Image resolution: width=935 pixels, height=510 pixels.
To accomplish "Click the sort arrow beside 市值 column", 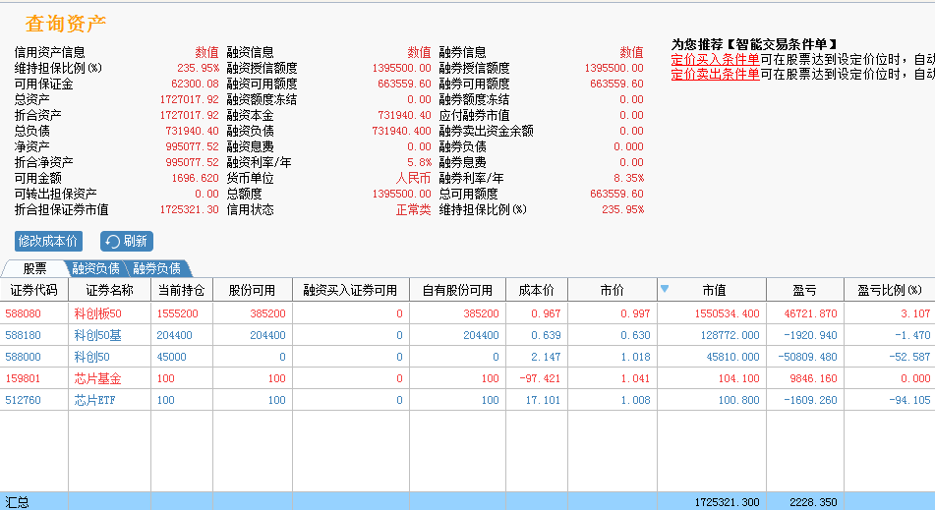I will point(665,289).
